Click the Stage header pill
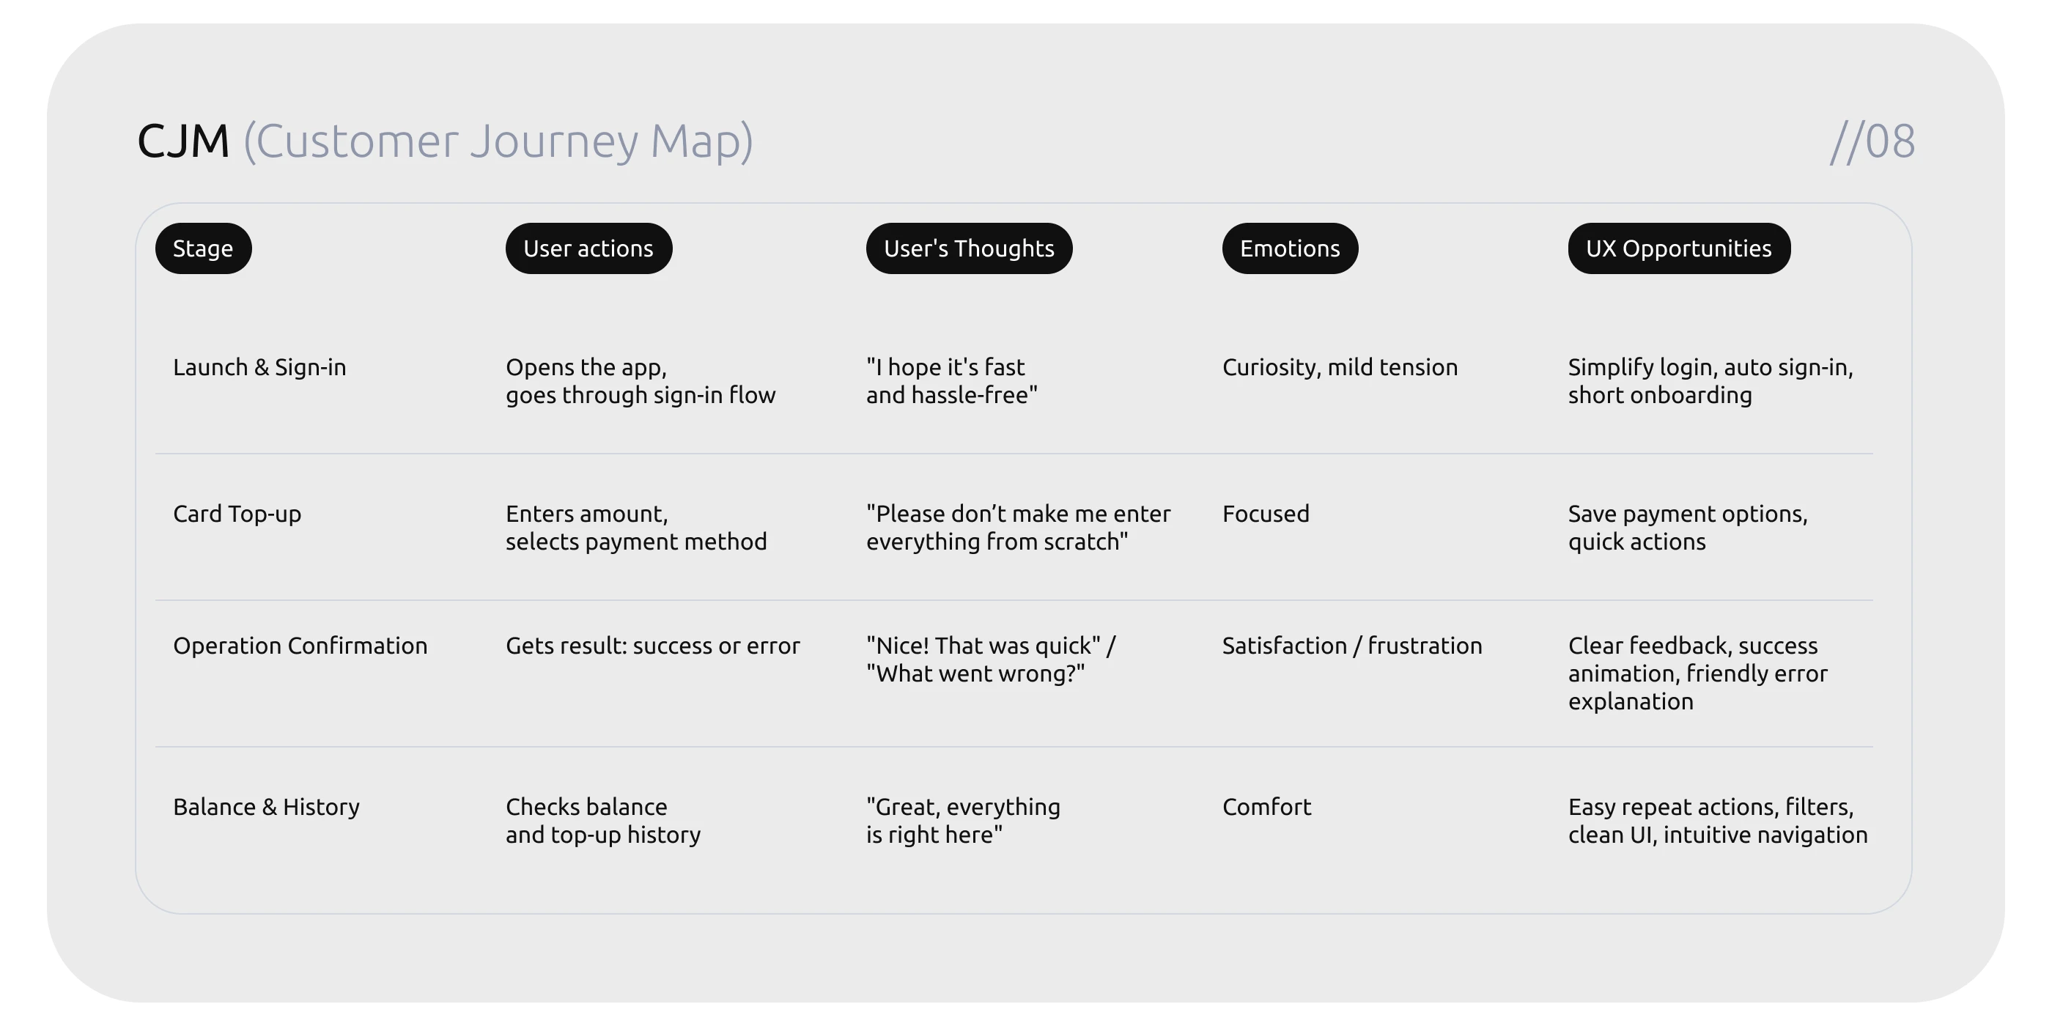 point(203,248)
